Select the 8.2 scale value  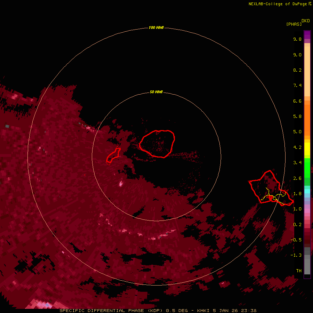tap(297, 70)
